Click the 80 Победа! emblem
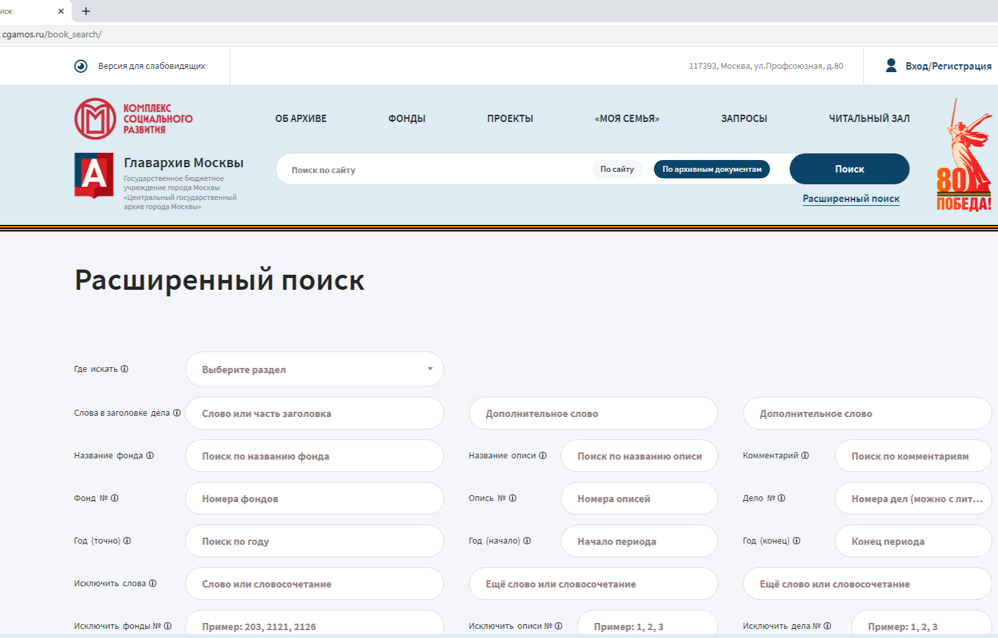Image resolution: width=998 pixels, height=638 pixels. 963,156
